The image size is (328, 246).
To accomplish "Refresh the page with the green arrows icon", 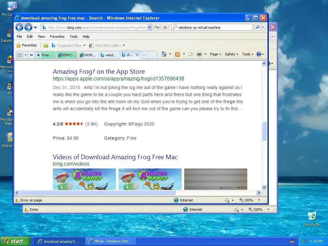I will 157,28.
